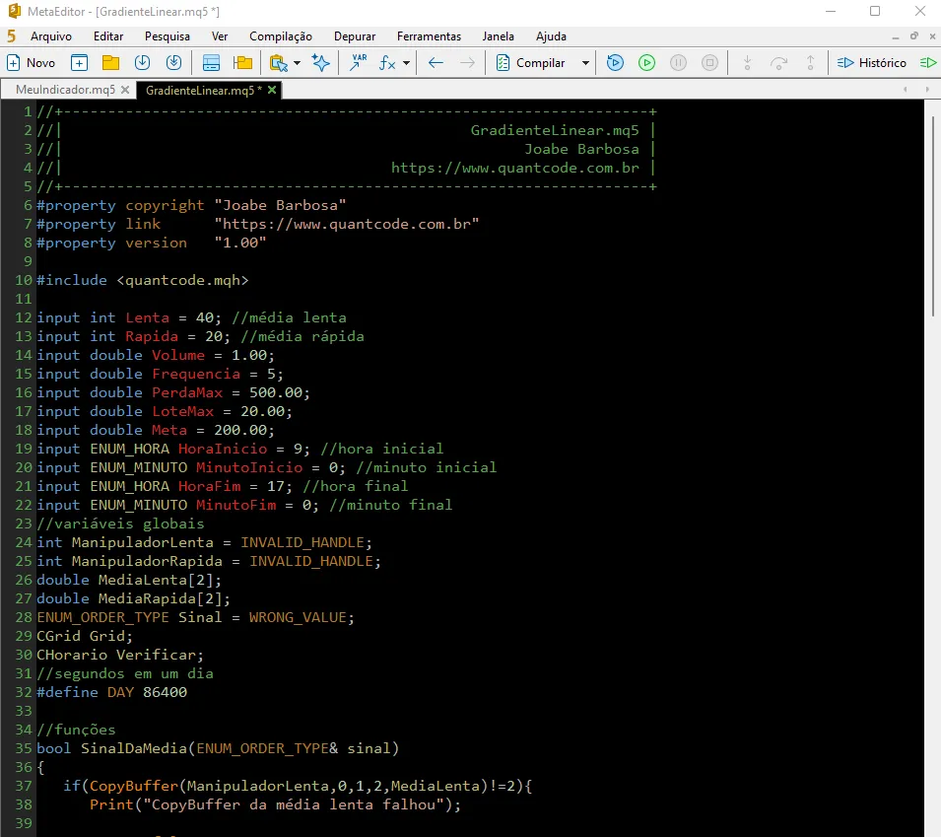Viewport: 941px width, 837px height.
Task: Click the Step Into debug icon
Action: point(747,62)
